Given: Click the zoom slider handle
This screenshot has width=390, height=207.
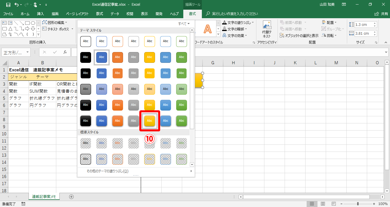Looking at the screenshot, I should coord(358,204).
